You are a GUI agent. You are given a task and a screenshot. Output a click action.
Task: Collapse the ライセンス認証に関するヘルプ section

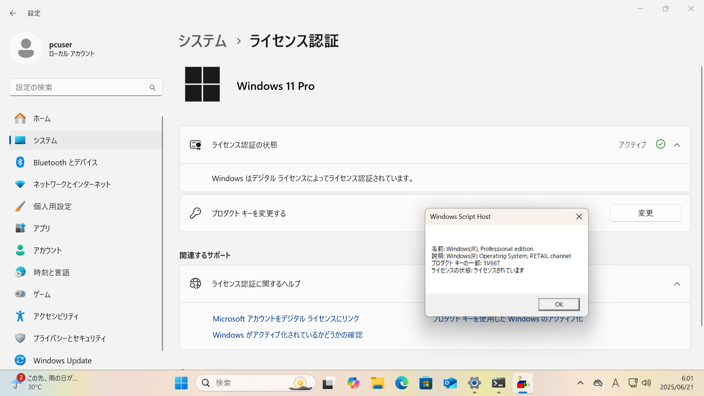(x=677, y=284)
